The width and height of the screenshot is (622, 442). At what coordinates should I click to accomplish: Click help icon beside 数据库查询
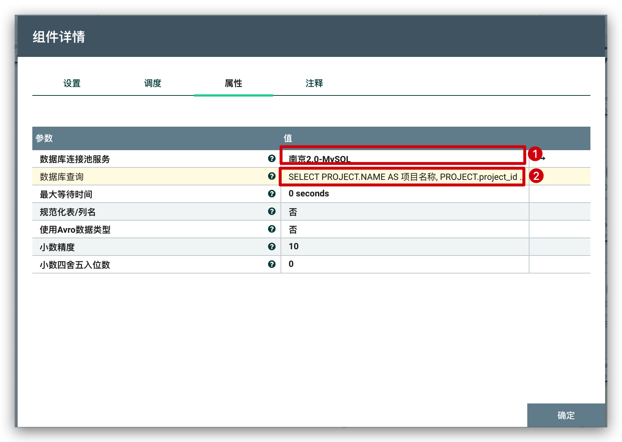coord(272,176)
